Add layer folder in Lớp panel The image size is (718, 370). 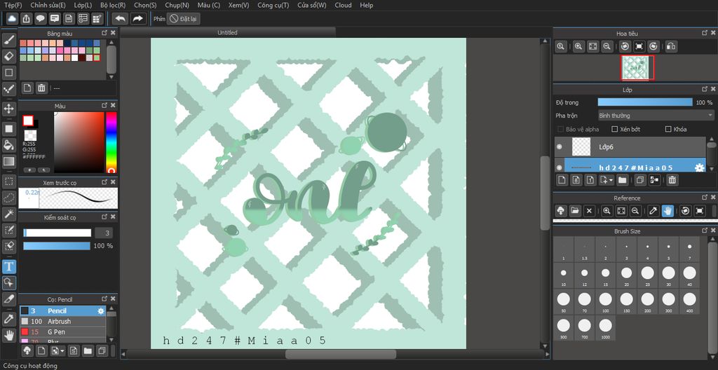[x=623, y=180]
